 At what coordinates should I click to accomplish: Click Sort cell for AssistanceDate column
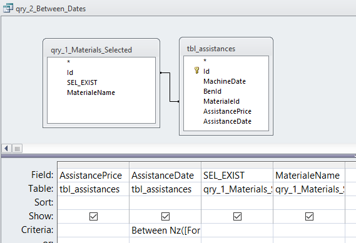pyautogui.click(x=165, y=202)
